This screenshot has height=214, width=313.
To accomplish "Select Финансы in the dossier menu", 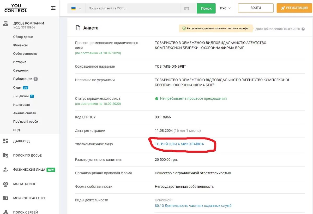I will coord(20,45).
